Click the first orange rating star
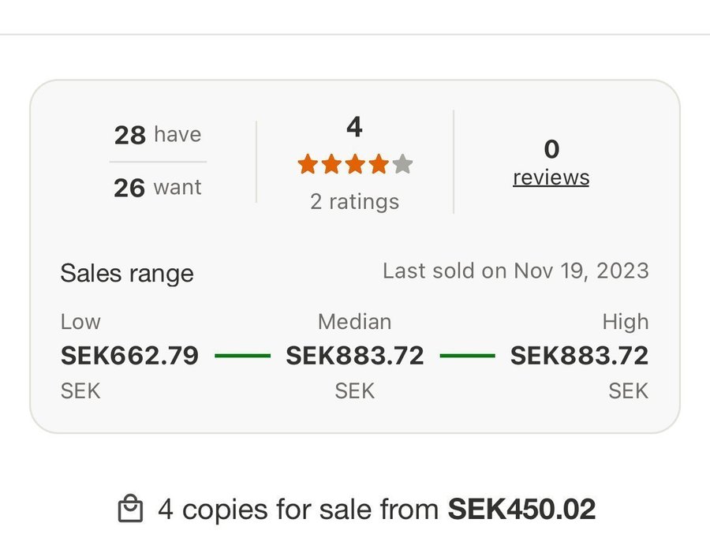This screenshot has width=710, height=538. (x=308, y=164)
